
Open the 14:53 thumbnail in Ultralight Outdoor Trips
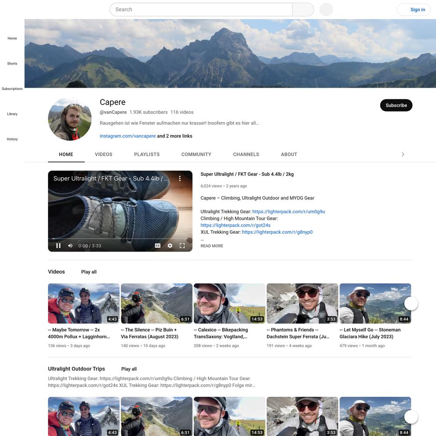click(x=229, y=416)
